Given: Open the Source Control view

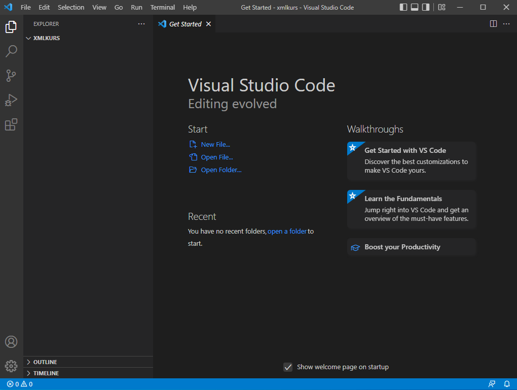Looking at the screenshot, I should (11, 76).
